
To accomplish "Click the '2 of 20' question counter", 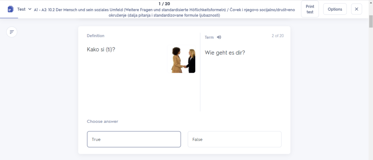I will [278, 36].
